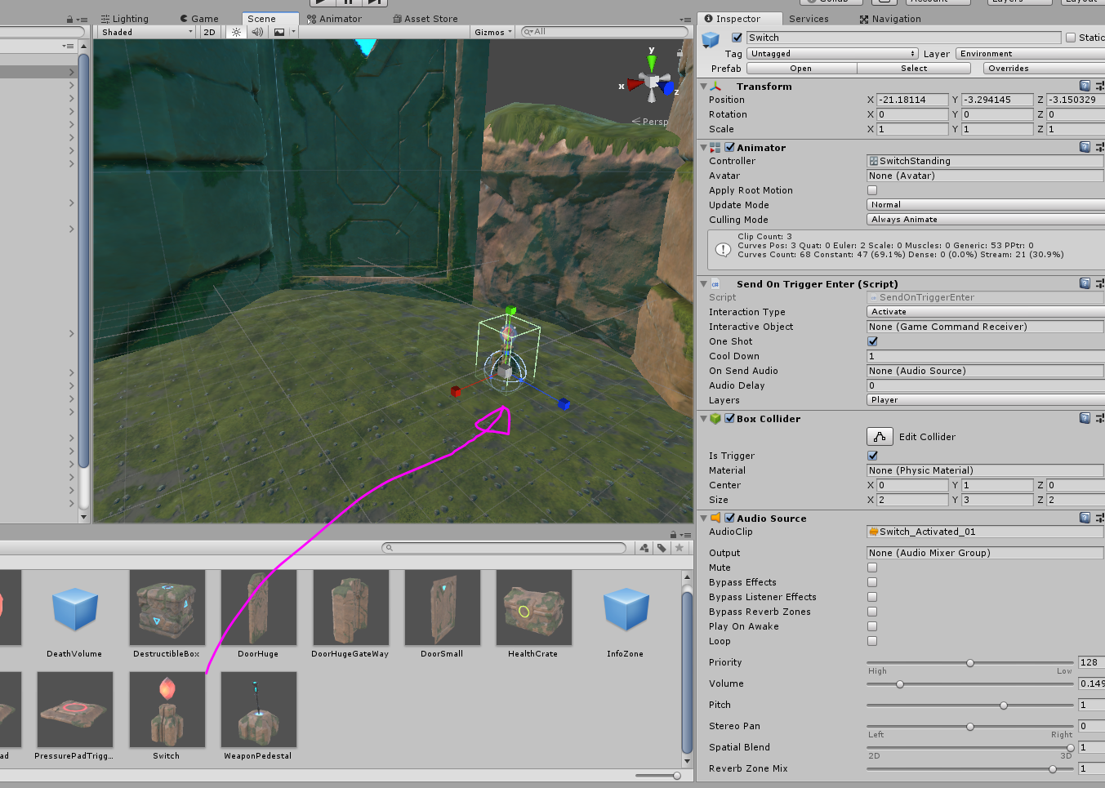Toggle the 2D view button
The width and height of the screenshot is (1105, 788).
pos(210,32)
